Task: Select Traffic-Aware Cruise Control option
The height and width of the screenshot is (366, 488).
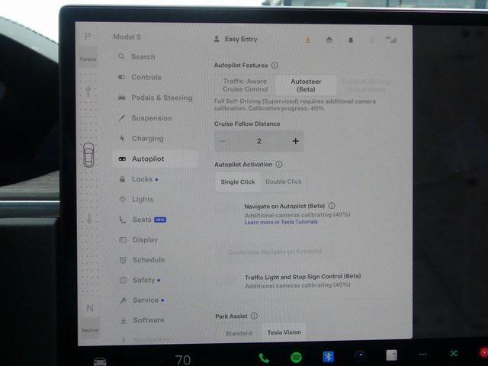Action: [x=246, y=85]
